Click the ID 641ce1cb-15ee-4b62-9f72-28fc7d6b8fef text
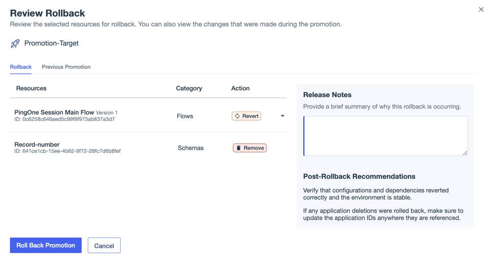This screenshot has height=263, width=489. (x=67, y=151)
